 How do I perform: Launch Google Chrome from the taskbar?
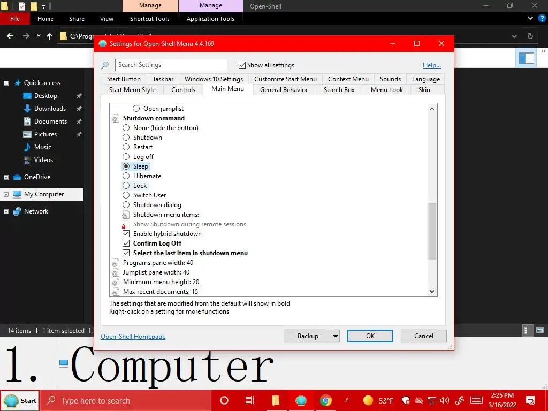(325, 400)
